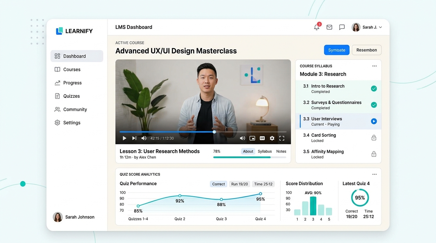This screenshot has width=436, height=243.
Task: Open Community from the sidebar
Action: (77, 109)
